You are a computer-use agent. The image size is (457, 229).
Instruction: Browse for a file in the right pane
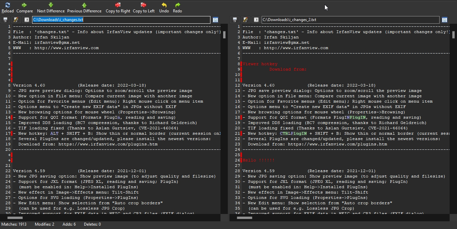pos(445,20)
